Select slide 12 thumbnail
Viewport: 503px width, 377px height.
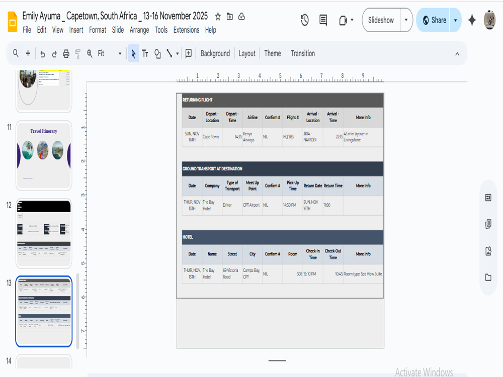coord(44,233)
